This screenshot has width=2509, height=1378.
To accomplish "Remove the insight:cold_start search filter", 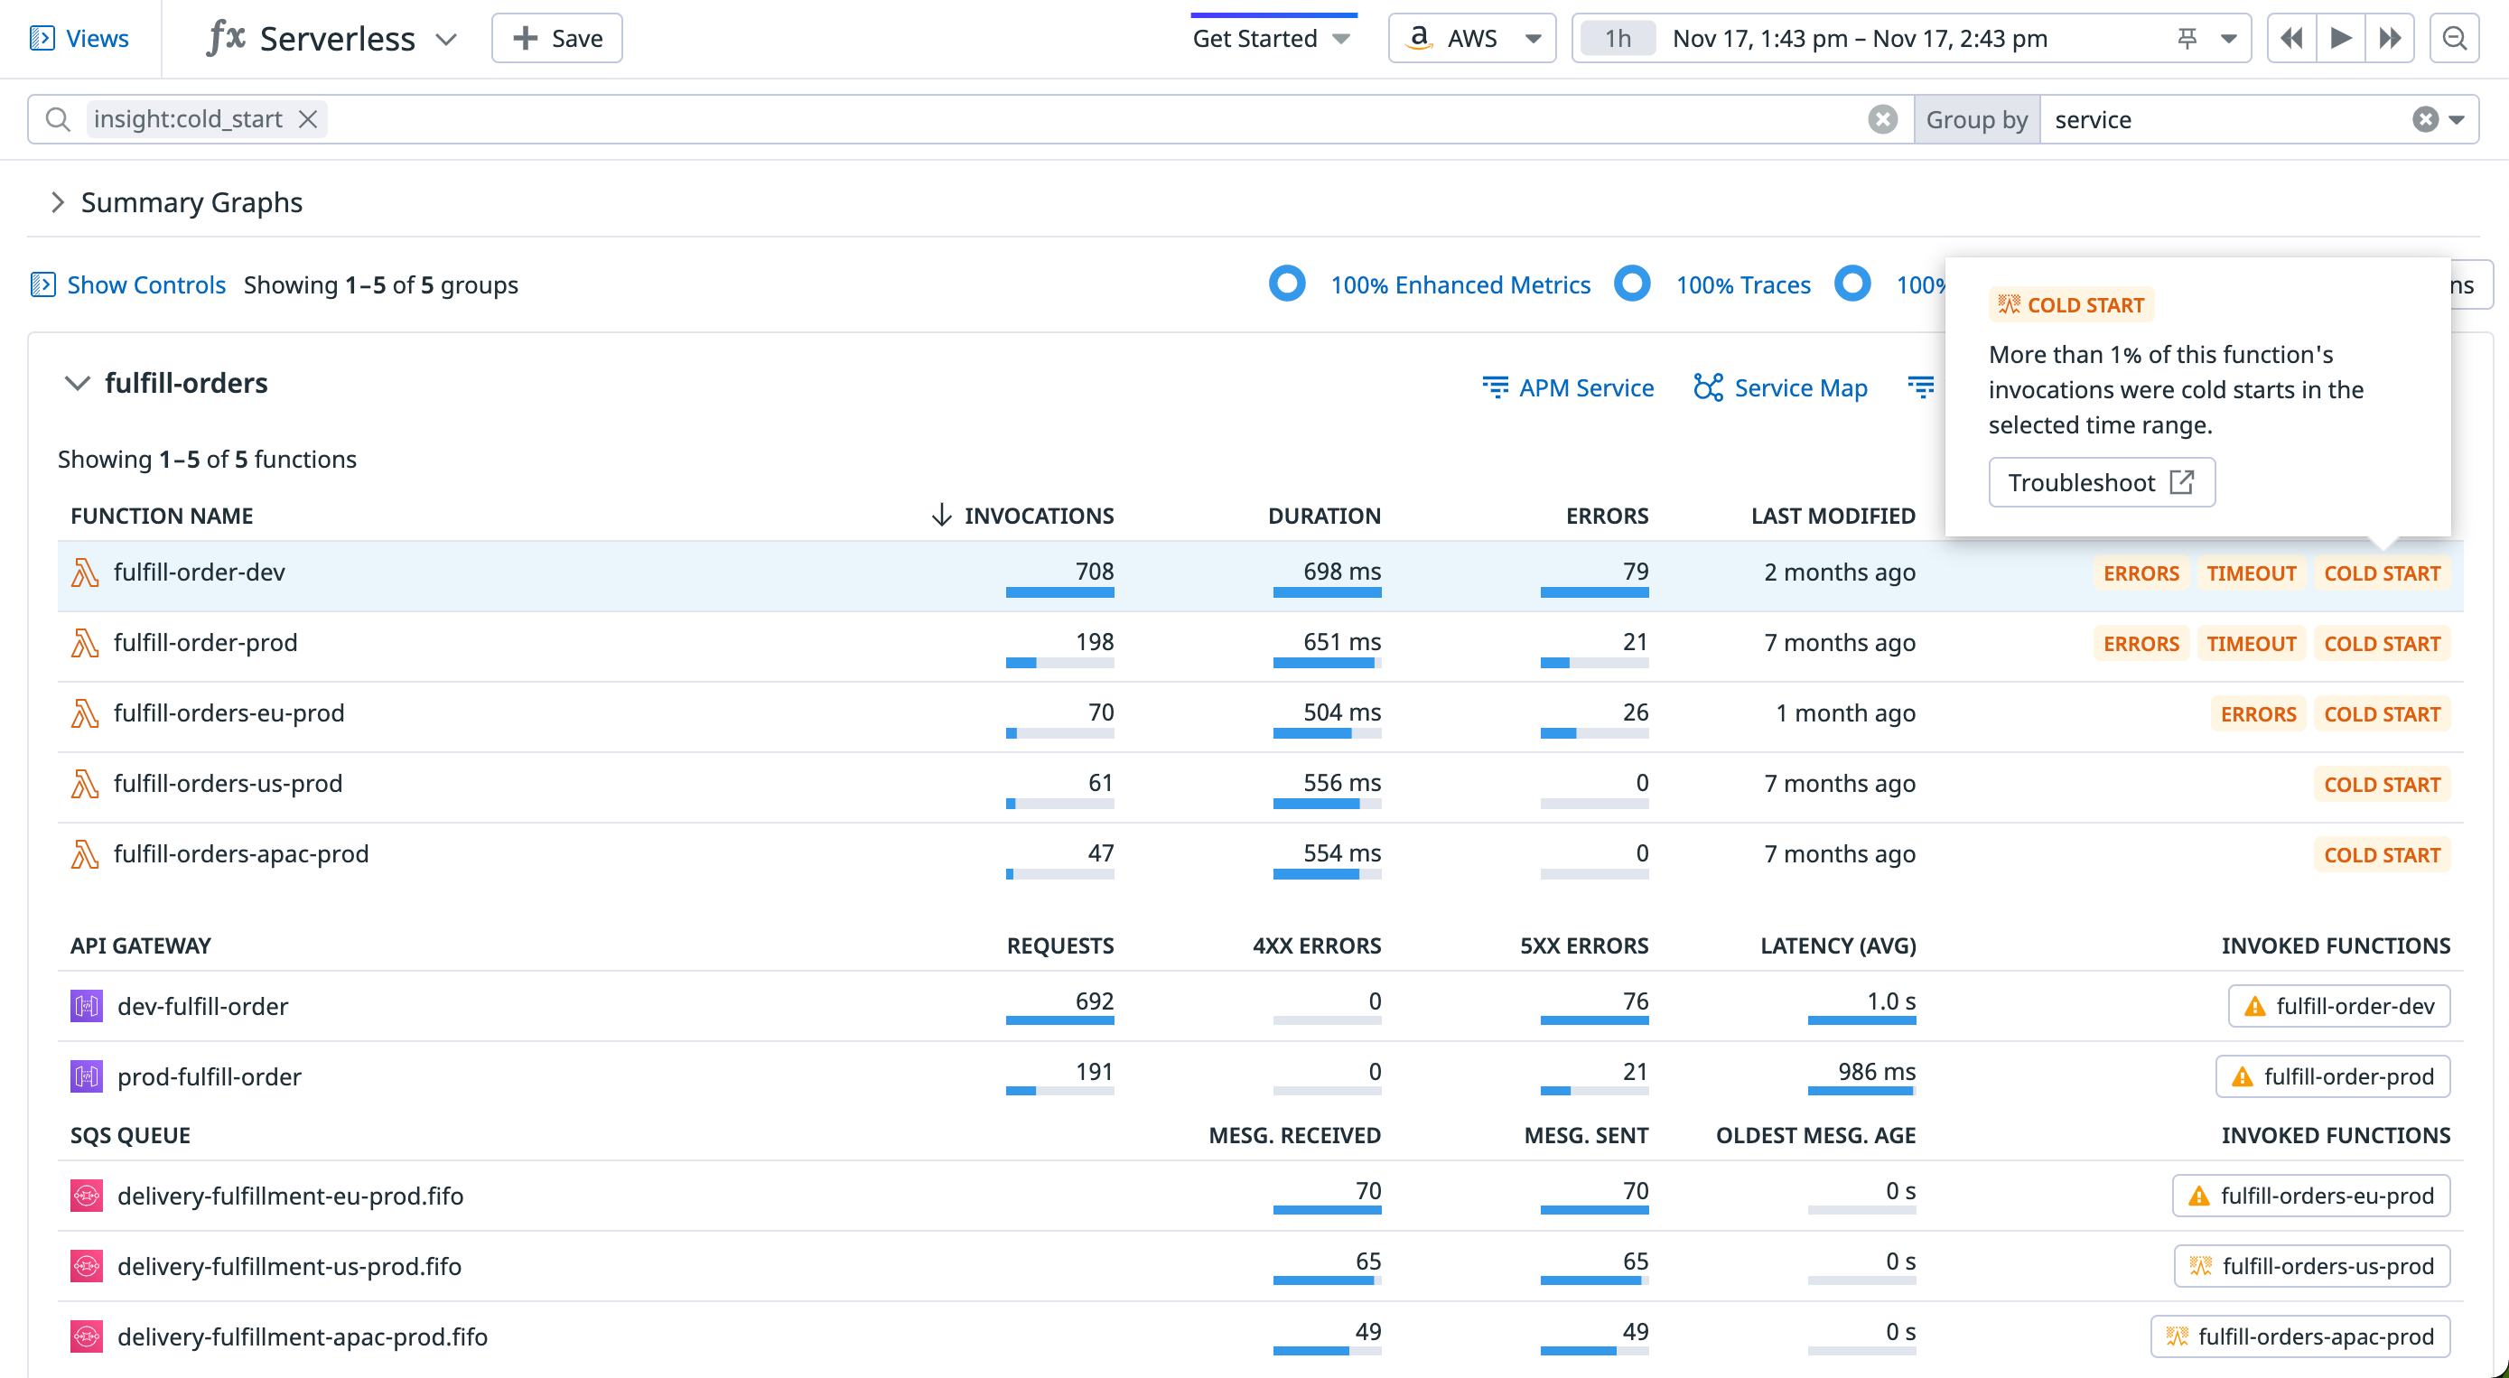I will click(x=309, y=119).
